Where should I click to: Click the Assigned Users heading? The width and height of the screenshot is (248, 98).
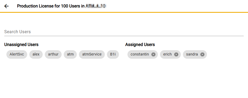(140, 45)
